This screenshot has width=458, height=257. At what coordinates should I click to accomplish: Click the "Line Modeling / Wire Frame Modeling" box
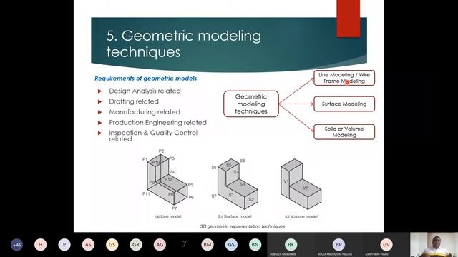click(344, 78)
